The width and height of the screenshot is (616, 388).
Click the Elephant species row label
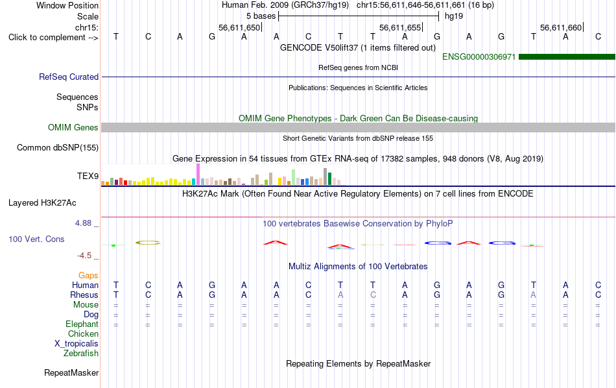pos(82,324)
